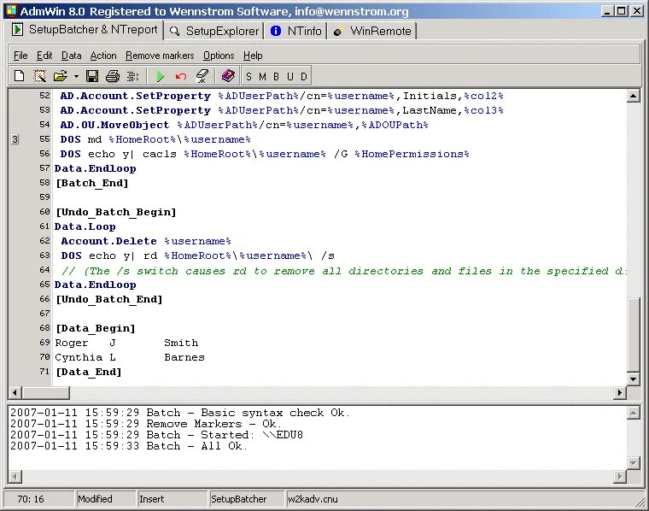This screenshot has width=649, height=511.
Task: Open the batch wizard icon with wand
Action: tap(40, 76)
